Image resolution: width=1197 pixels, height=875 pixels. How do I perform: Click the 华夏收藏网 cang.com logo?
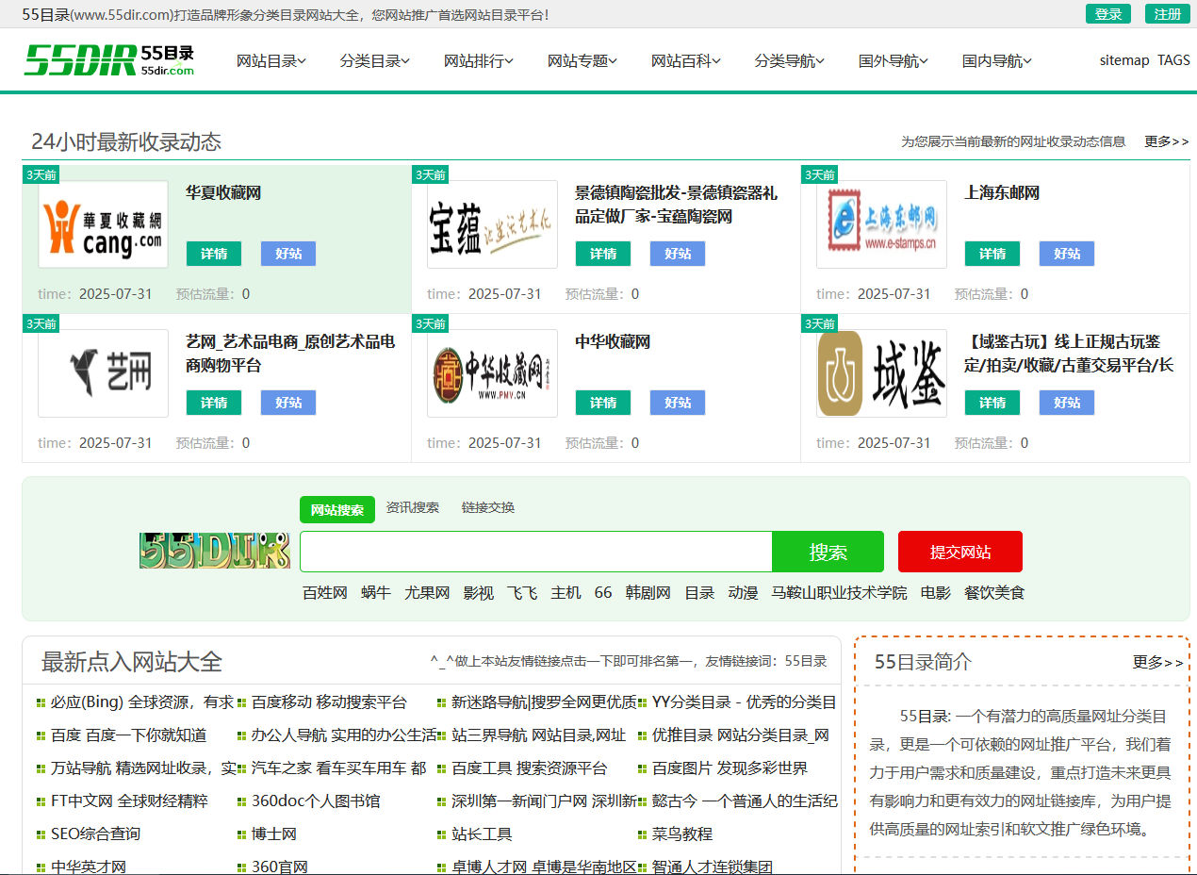(x=103, y=223)
